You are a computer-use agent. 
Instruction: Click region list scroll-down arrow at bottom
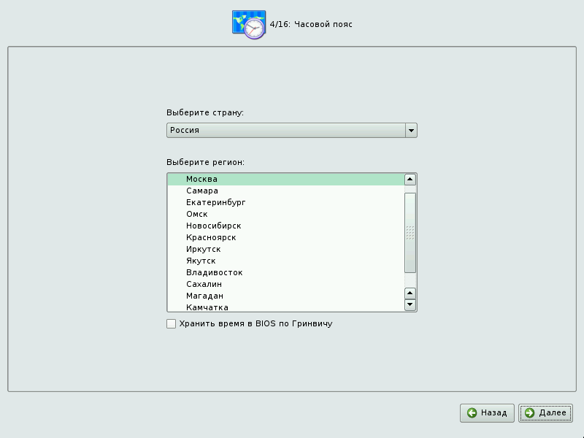(410, 305)
